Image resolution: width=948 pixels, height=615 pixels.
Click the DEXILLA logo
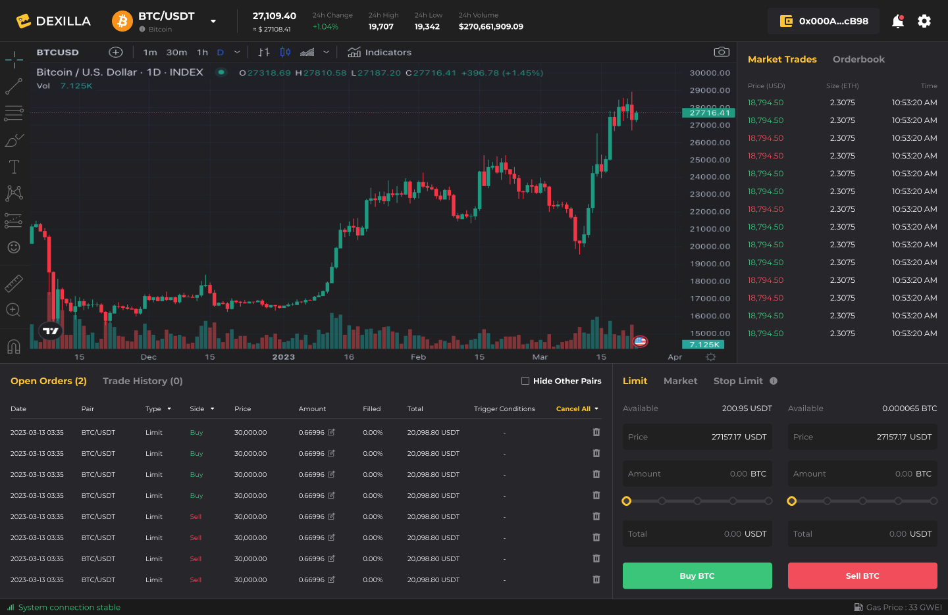pos(53,21)
